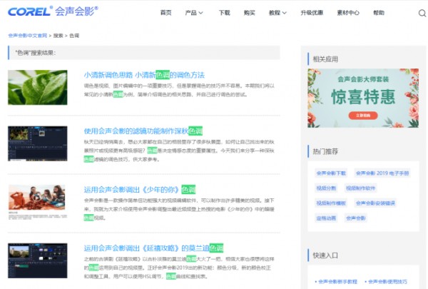The image size is (428, 289).
Task: Click the 相关应用 sidebar heading
Action: [325, 59]
